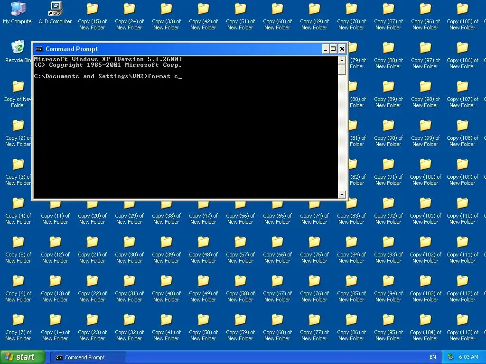This screenshot has height=364, width=486.
Task: Select Copy (112) of New Folder
Action: [x=462, y=288]
